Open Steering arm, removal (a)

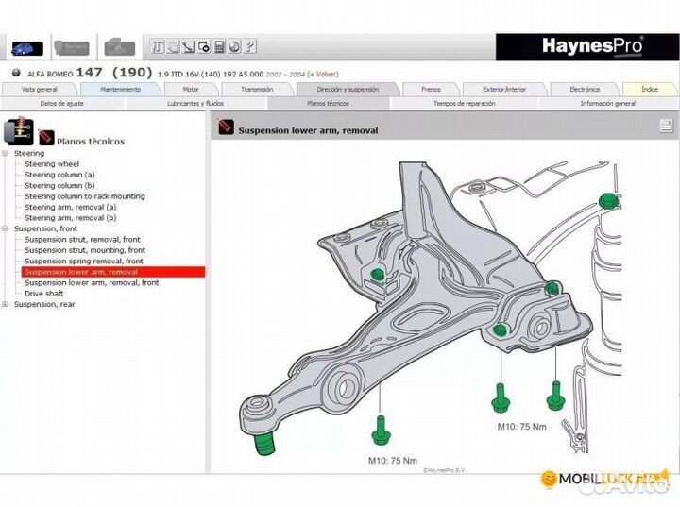[x=71, y=208]
